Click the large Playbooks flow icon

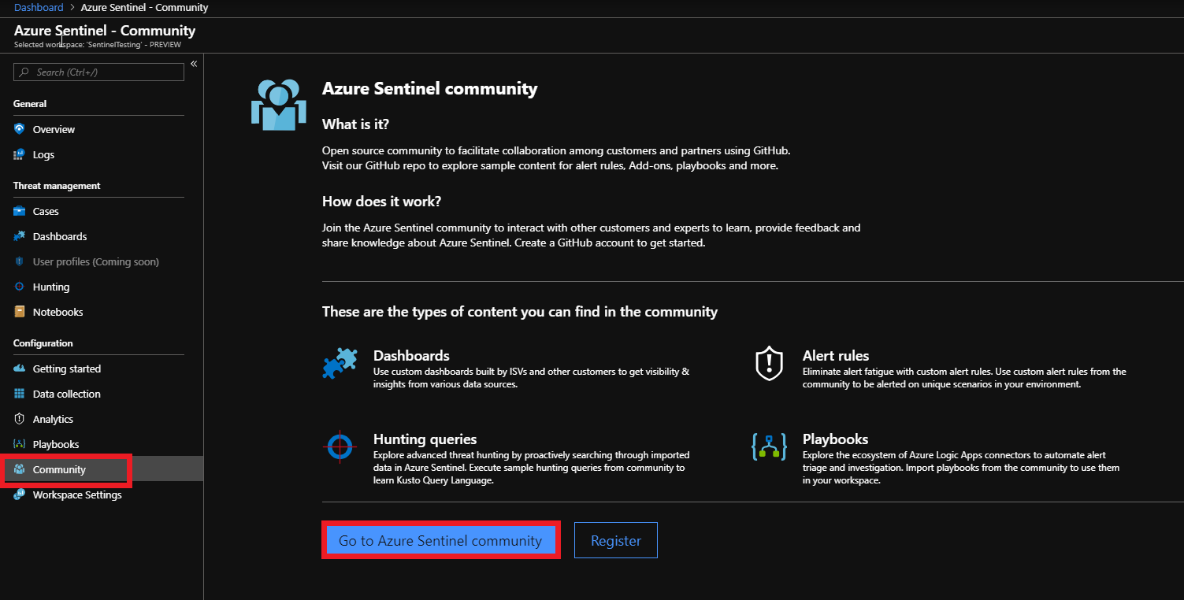tap(769, 446)
